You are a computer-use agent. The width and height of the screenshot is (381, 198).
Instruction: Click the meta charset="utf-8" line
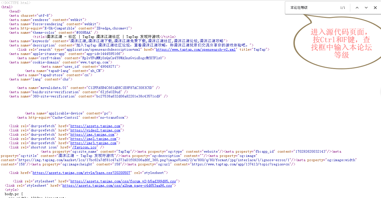coord(31,16)
